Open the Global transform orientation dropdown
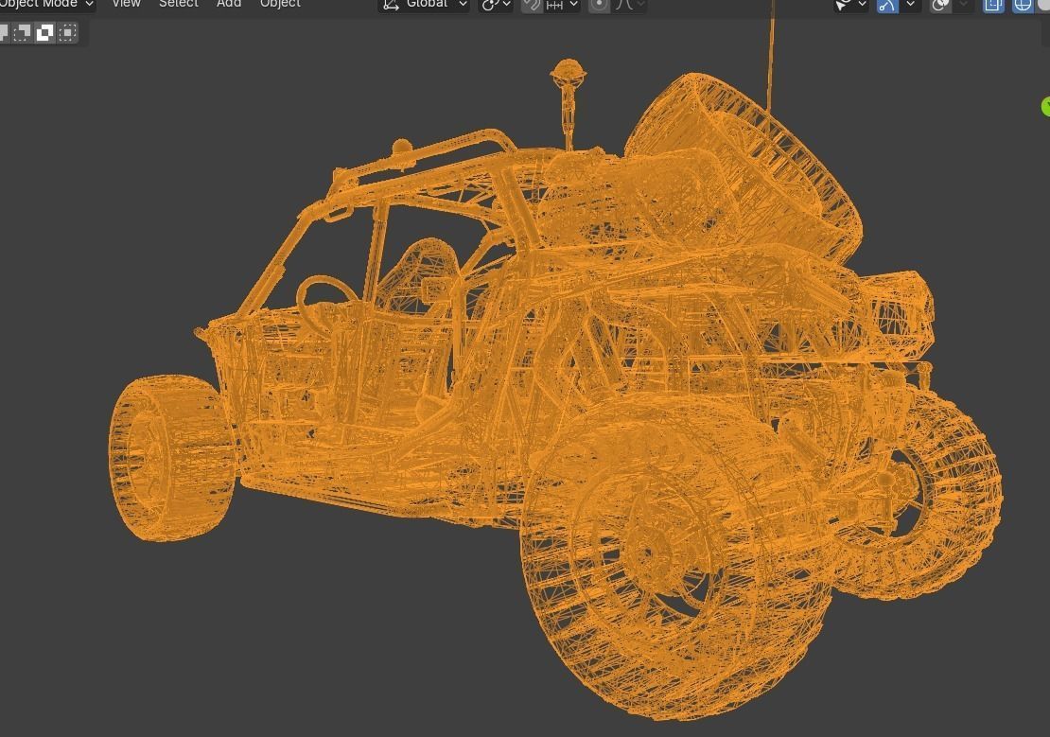 (x=424, y=5)
